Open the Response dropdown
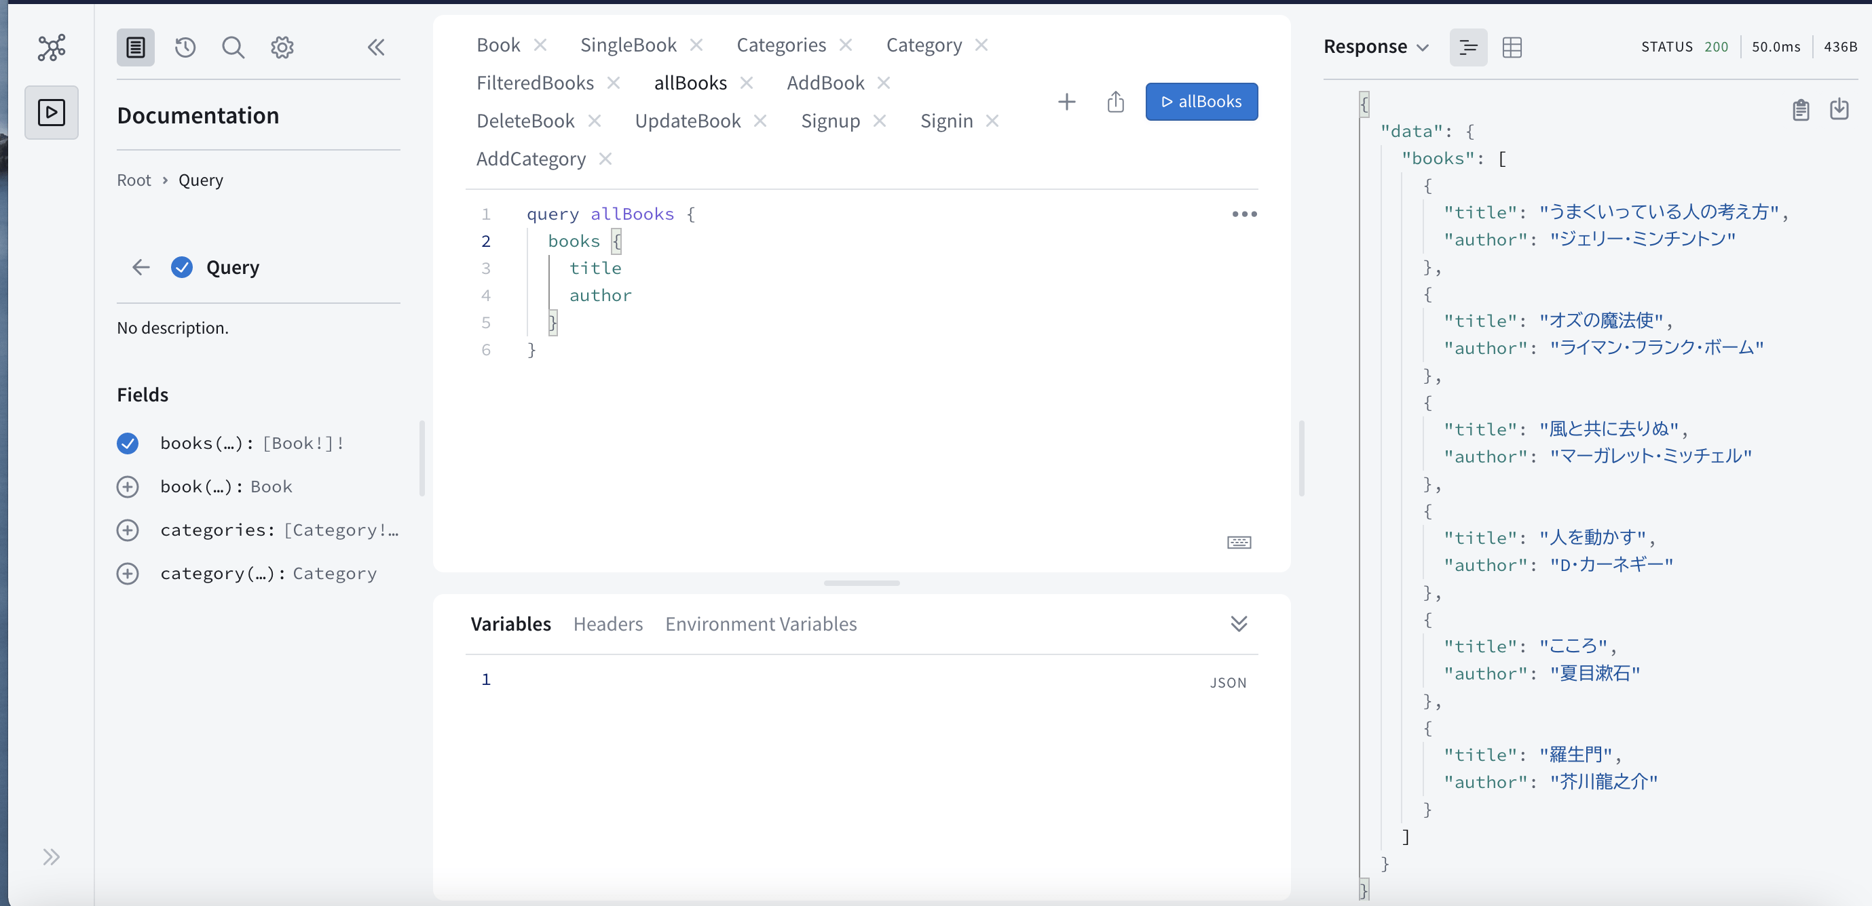This screenshot has width=1872, height=906. pyautogui.click(x=1376, y=47)
